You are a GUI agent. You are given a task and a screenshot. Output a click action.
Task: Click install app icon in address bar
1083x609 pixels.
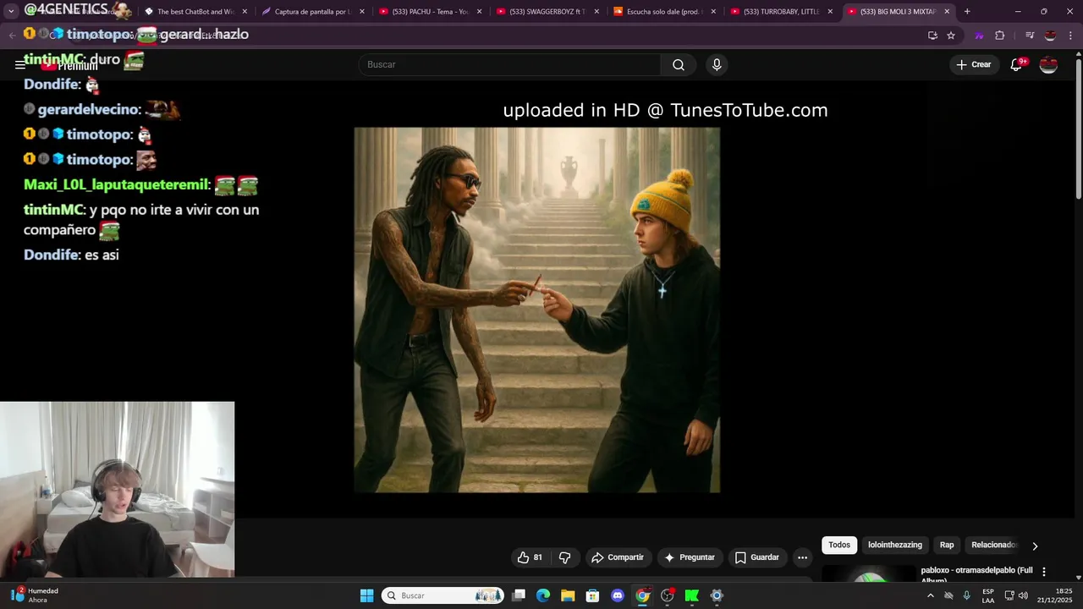[x=932, y=36]
